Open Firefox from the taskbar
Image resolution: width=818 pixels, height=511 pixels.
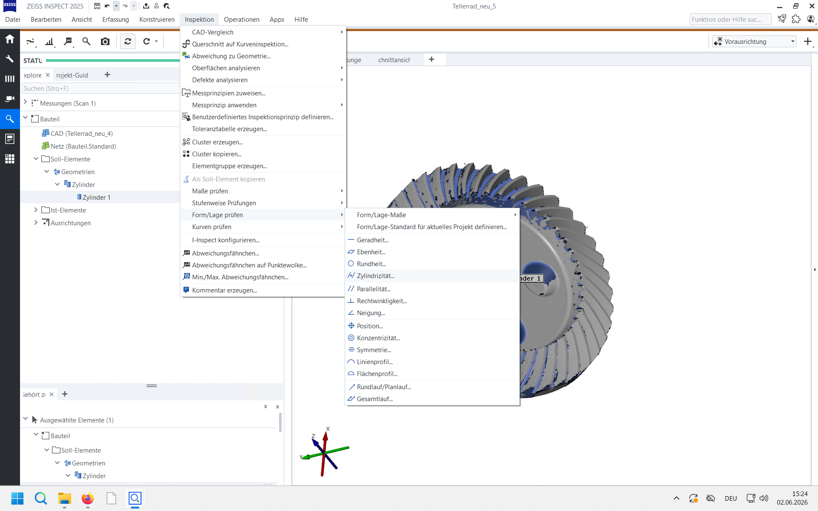click(x=88, y=498)
